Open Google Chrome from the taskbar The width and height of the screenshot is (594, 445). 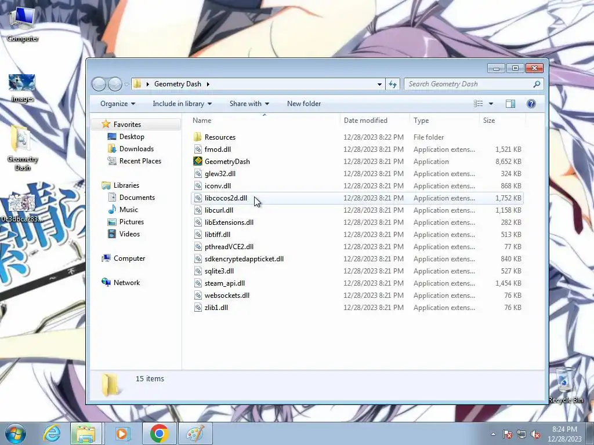coord(159,433)
